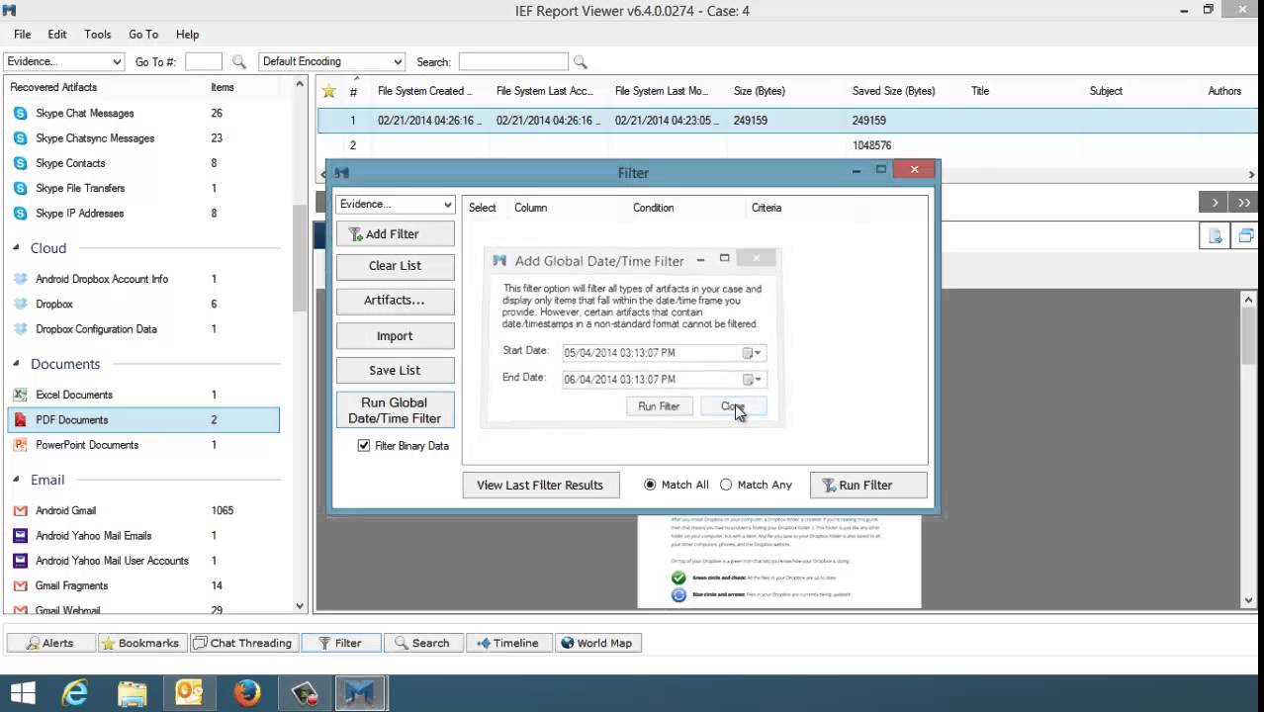Select the Match All radio button
The image size is (1264, 712).
point(650,485)
